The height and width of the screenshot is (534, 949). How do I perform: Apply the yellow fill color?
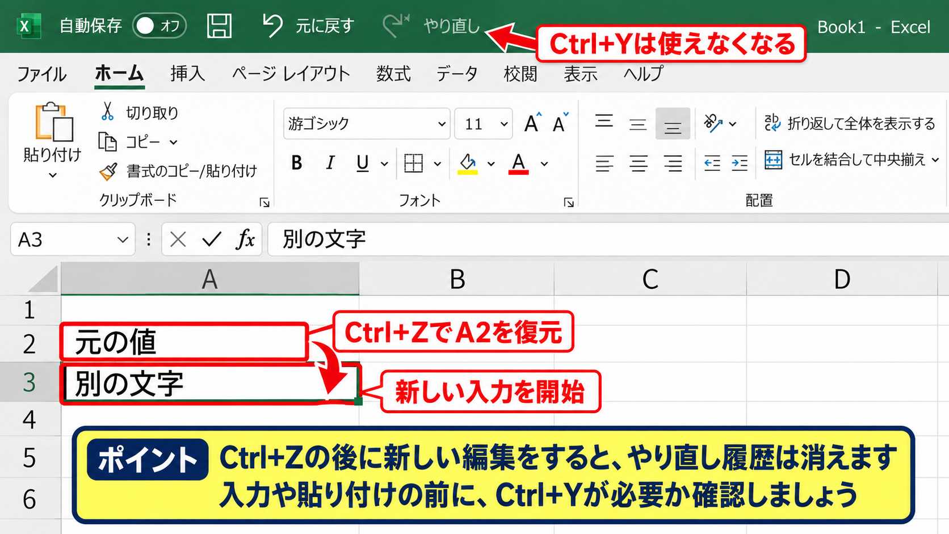tap(468, 163)
